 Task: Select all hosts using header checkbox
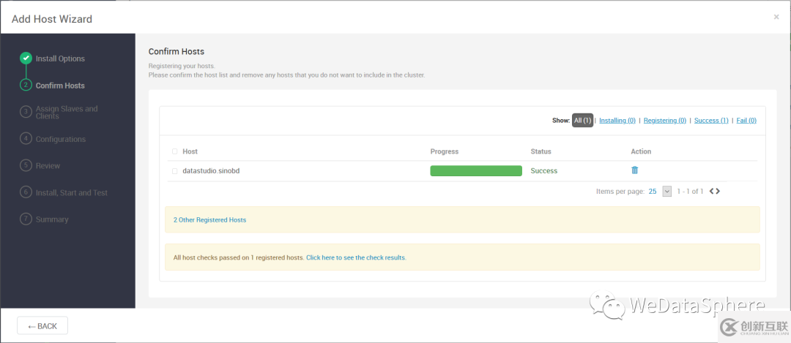[x=174, y=151]
